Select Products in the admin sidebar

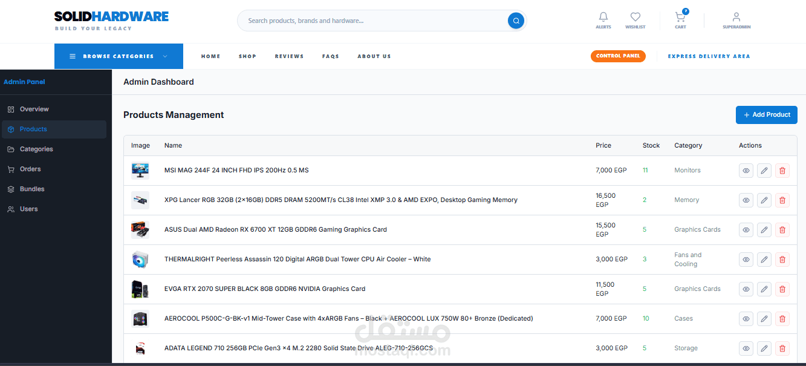pyautogui.click(x=54, y=129)
